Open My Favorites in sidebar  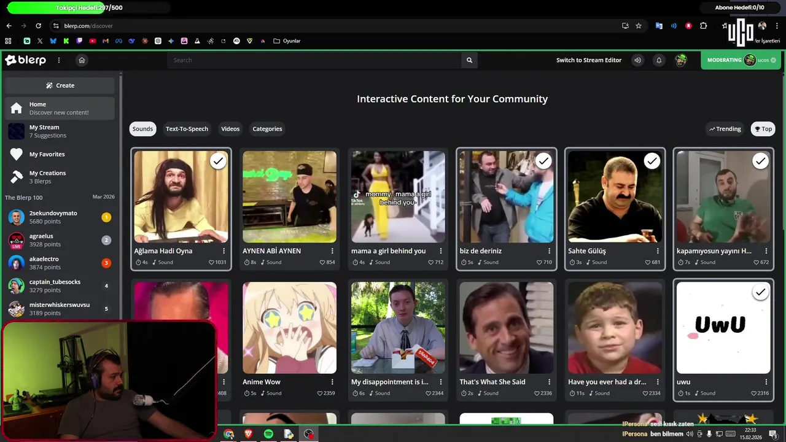(x=60, y=154)
